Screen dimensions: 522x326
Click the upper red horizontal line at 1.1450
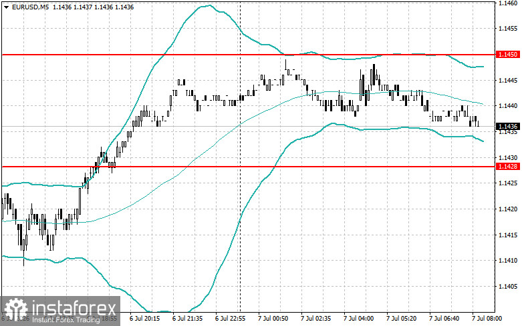pyautogui.click(x=248, y=55)
